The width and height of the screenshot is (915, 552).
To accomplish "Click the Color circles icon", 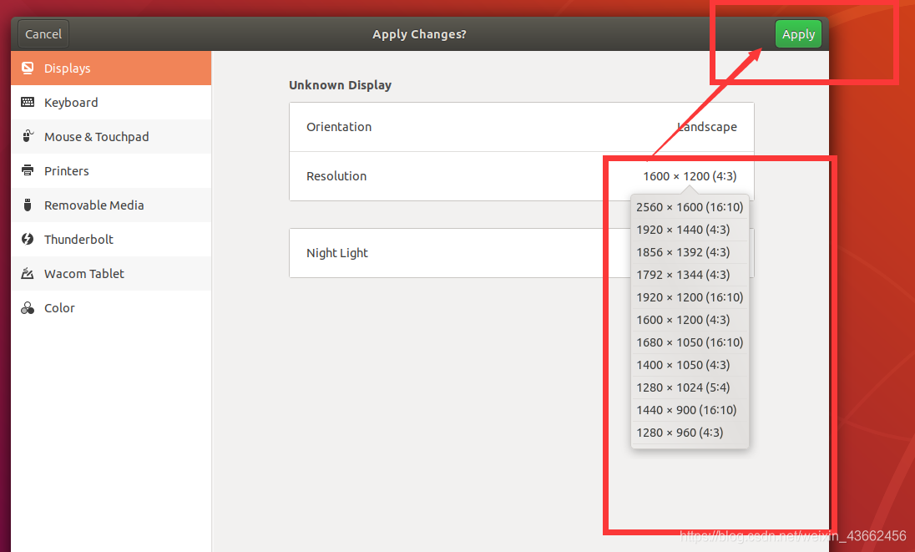I will tap(28, 307).
